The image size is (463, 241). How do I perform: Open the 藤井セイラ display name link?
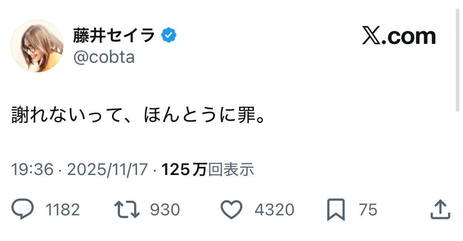pyautogui.click(x=114, y=36)
